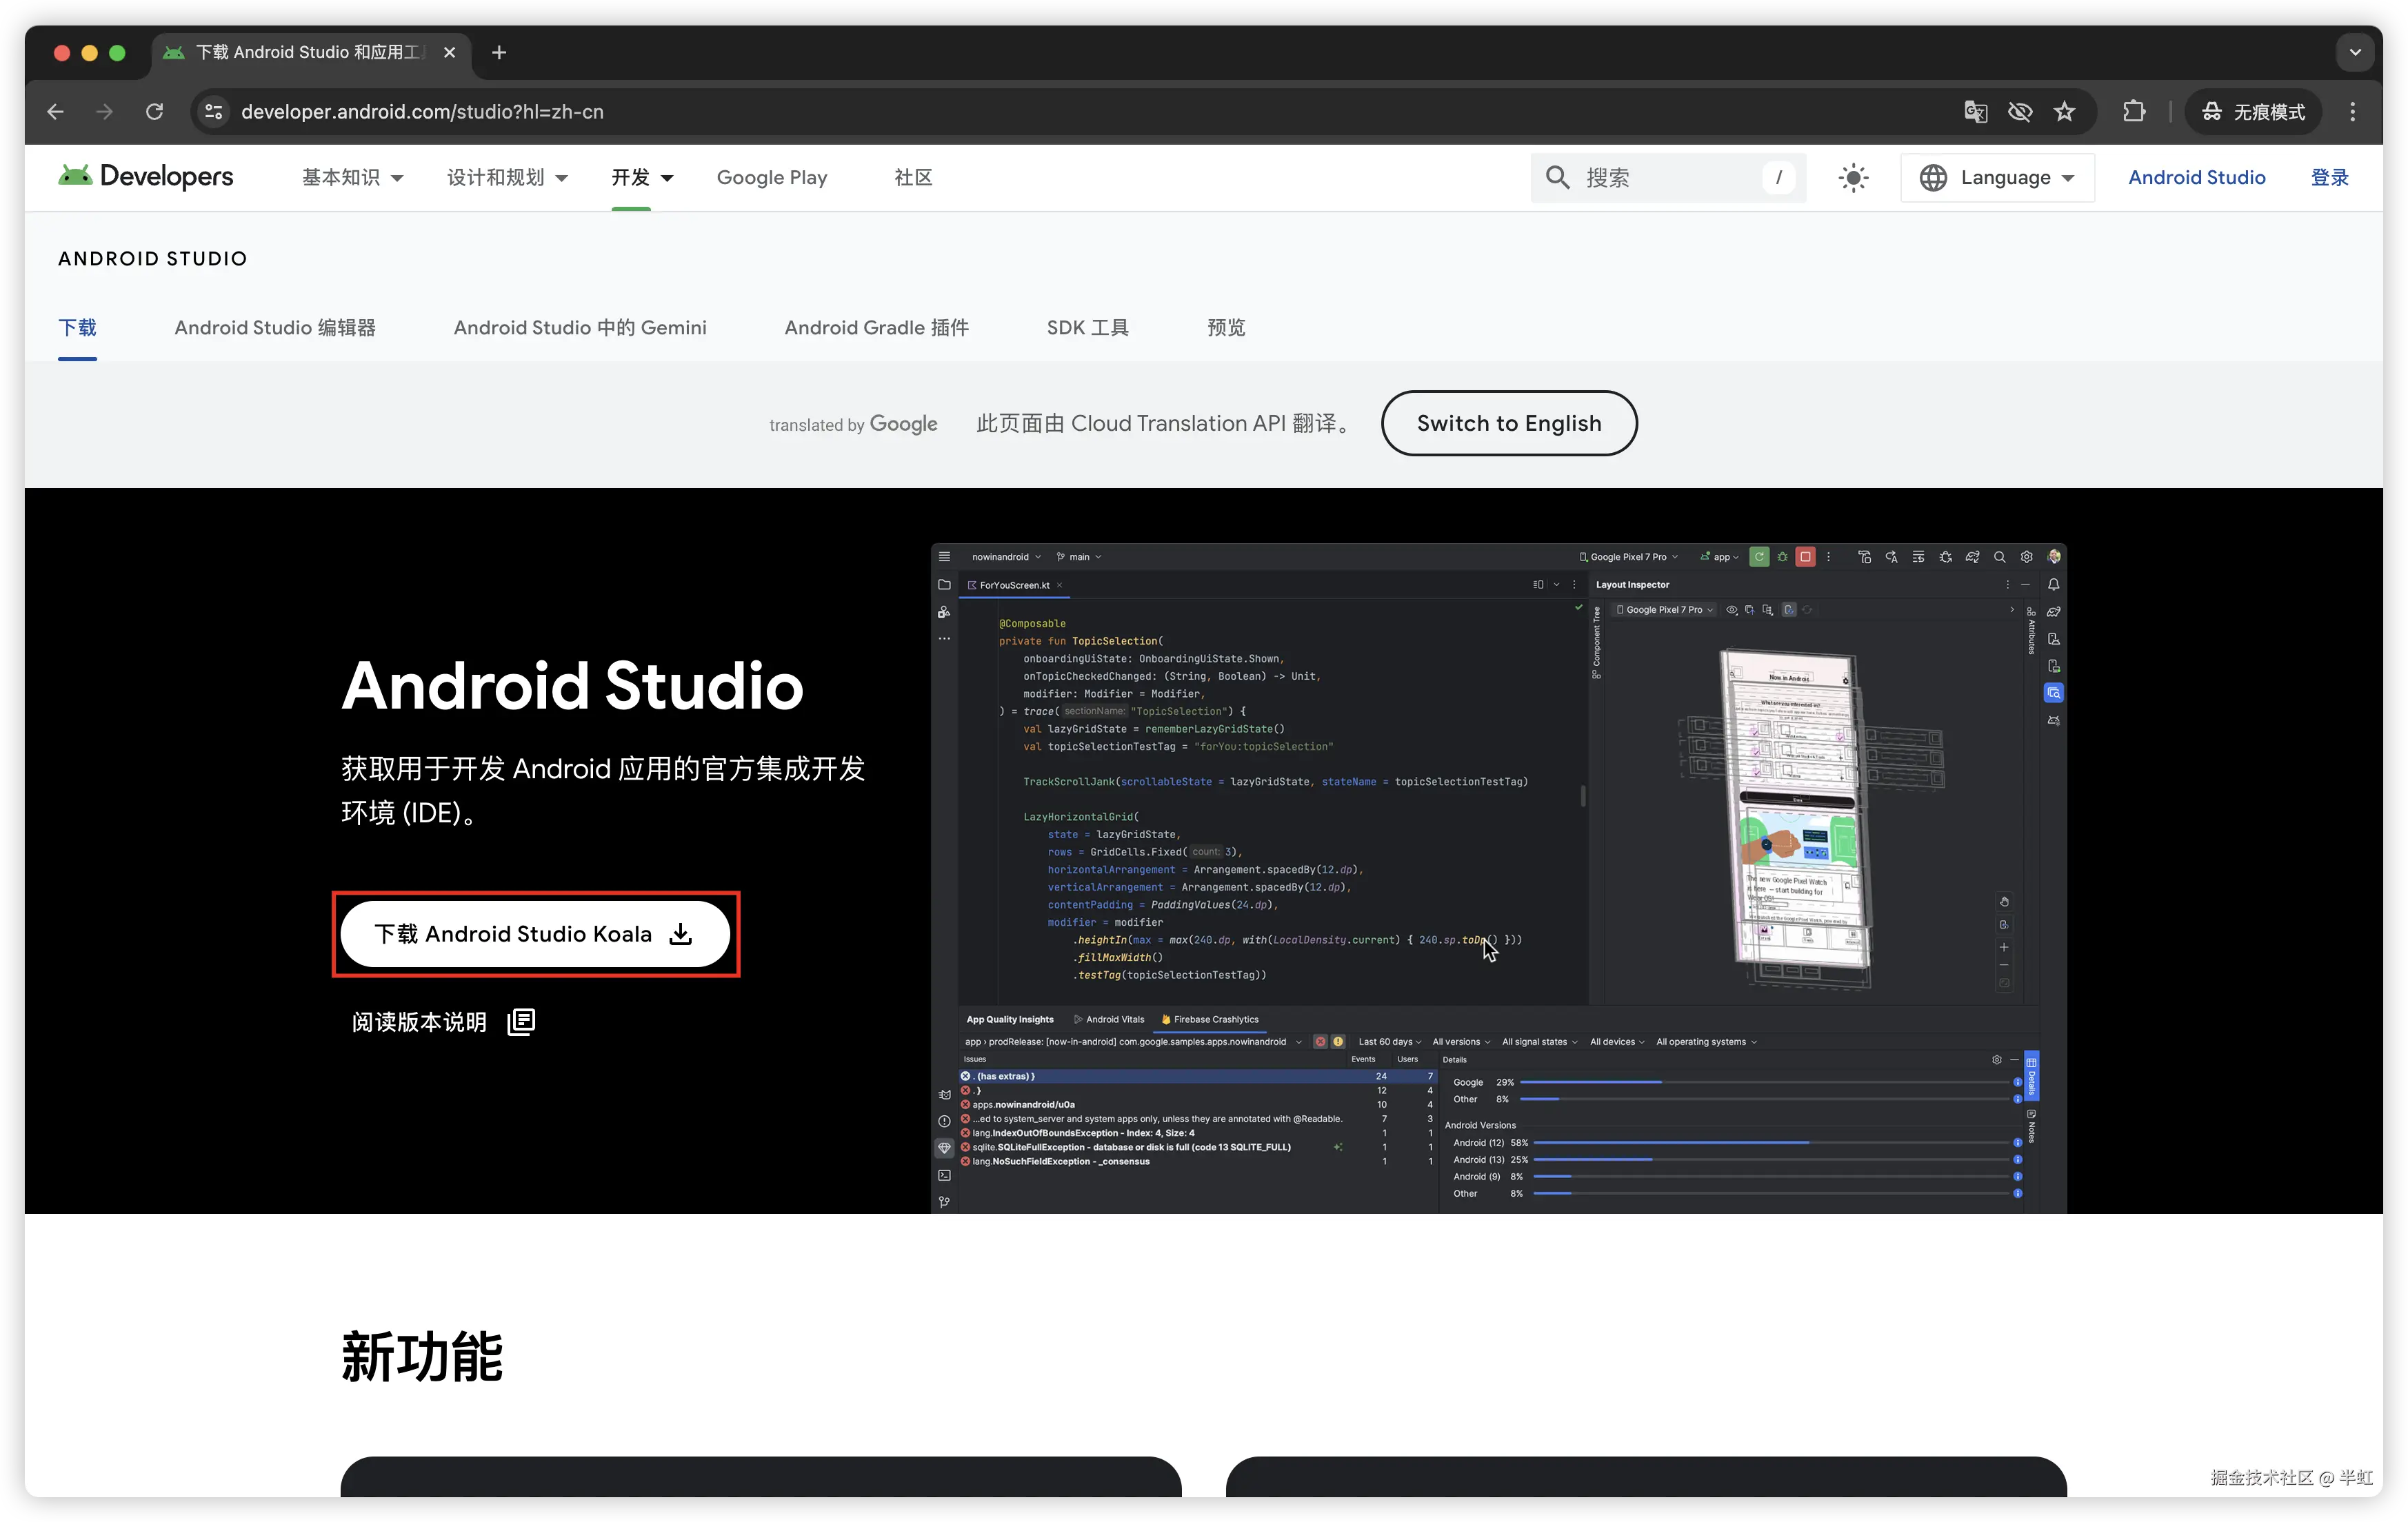Screen dimensions: 2408x1522
Task: Toggle the light/dark theme sun icon
Action: click(x=1853, y=178)
